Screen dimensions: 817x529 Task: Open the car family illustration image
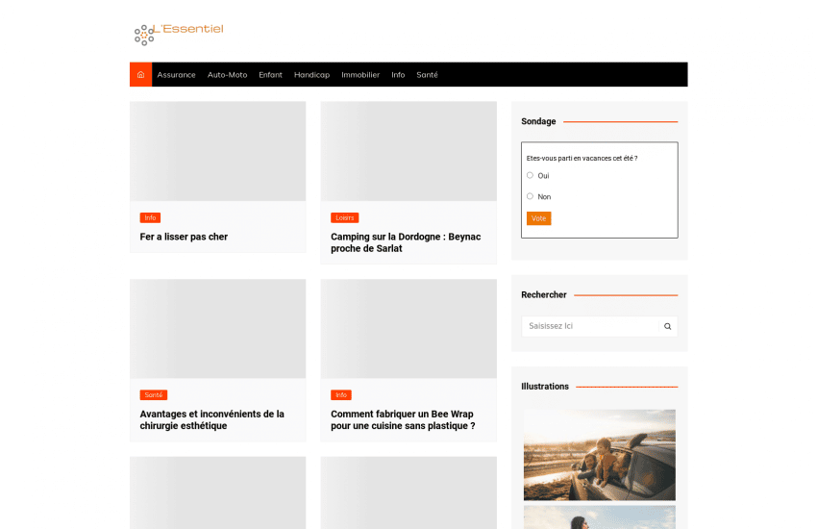pos(599,455)
